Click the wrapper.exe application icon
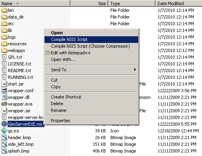This screenshot has height=156, width=202. pos(4,104)
